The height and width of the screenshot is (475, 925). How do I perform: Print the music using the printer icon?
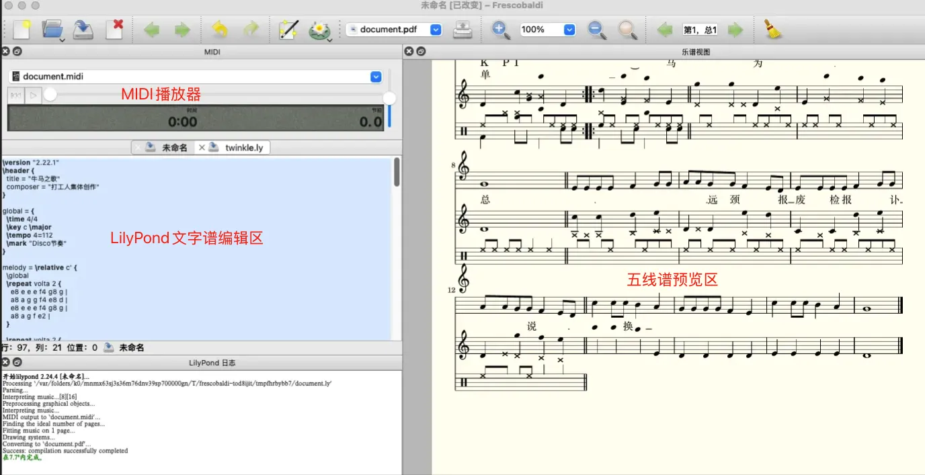[x=462, y=30]
